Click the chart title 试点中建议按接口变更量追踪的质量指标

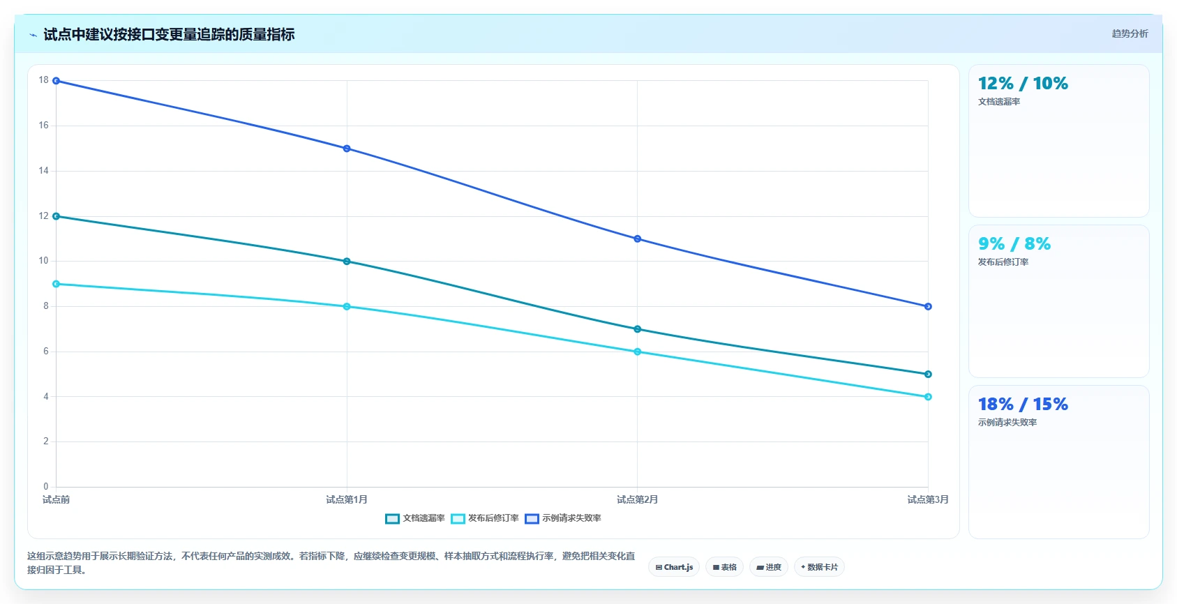(169, 34)
